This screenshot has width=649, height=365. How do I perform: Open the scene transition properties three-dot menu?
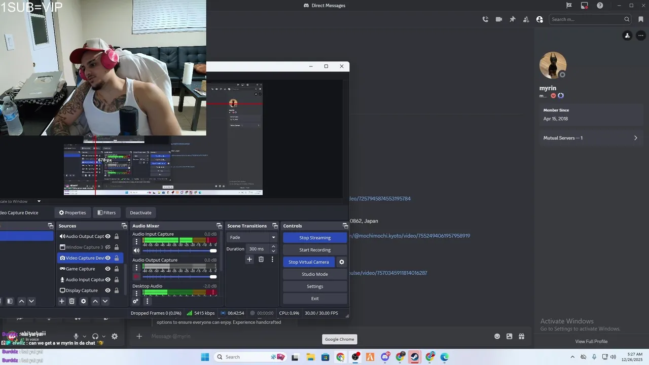(272, 259)
